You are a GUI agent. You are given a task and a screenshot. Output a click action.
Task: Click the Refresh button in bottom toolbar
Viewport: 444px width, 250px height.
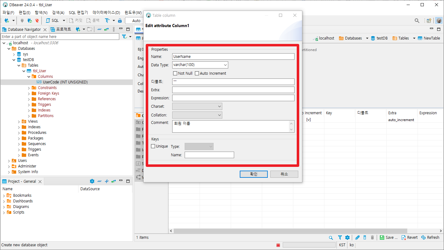430,238
